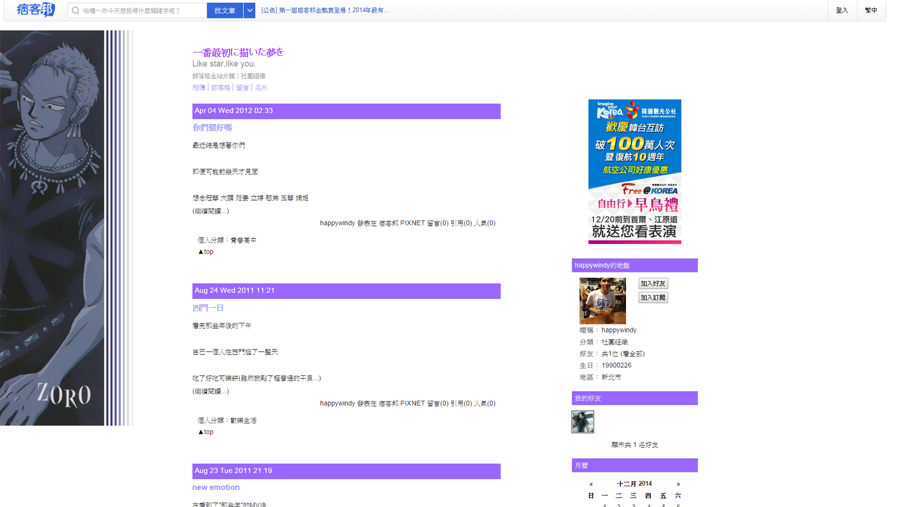Image resolution: width=901 pixels, height=507 pixels.
Task: Click the friend avatar thumbnail
Action: [x=583, y=422]
